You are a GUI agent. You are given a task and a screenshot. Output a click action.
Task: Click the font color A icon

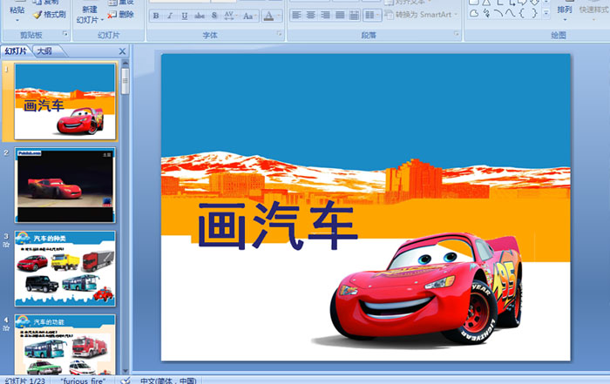tap(268, 16)
